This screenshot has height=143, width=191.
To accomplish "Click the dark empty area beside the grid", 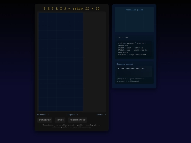I will (x=94, y=62).
